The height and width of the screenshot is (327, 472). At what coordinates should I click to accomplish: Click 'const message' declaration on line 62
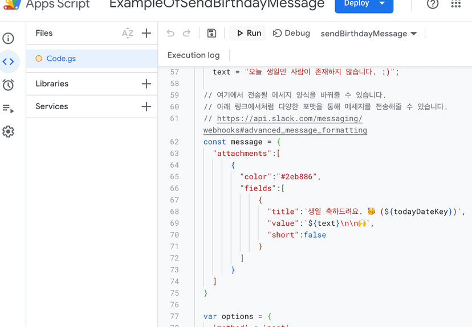[x=233, y=142]
